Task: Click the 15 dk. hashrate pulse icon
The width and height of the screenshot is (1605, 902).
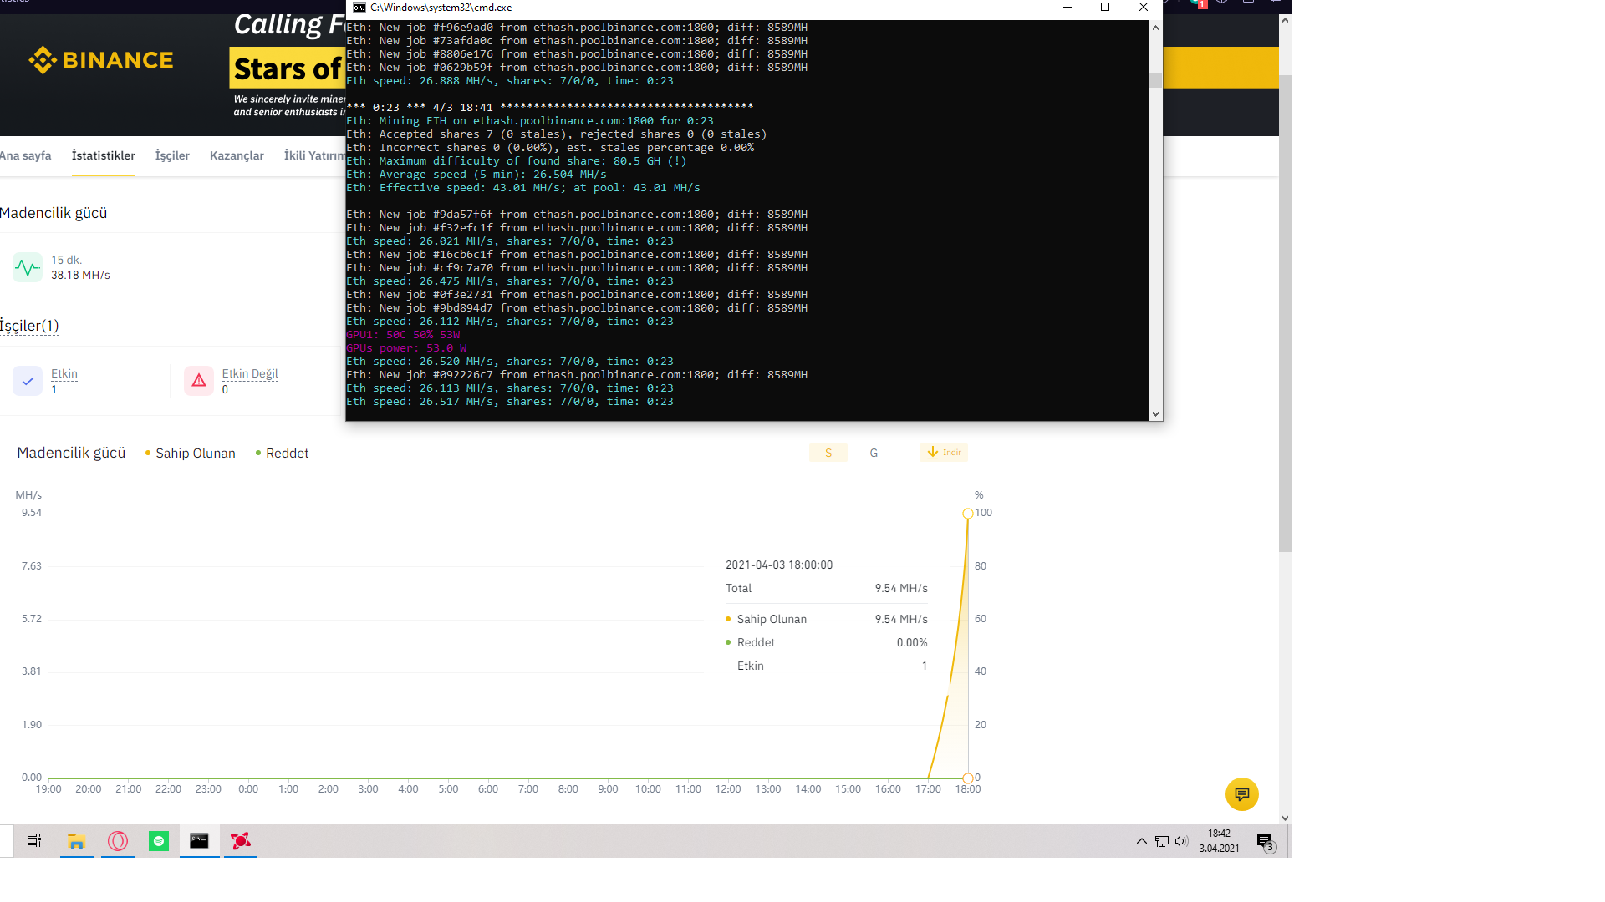Action: (28, 267)
